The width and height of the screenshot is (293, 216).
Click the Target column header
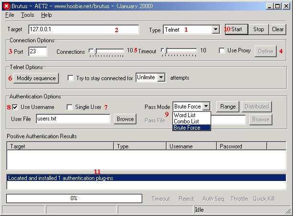click(60, 146)
